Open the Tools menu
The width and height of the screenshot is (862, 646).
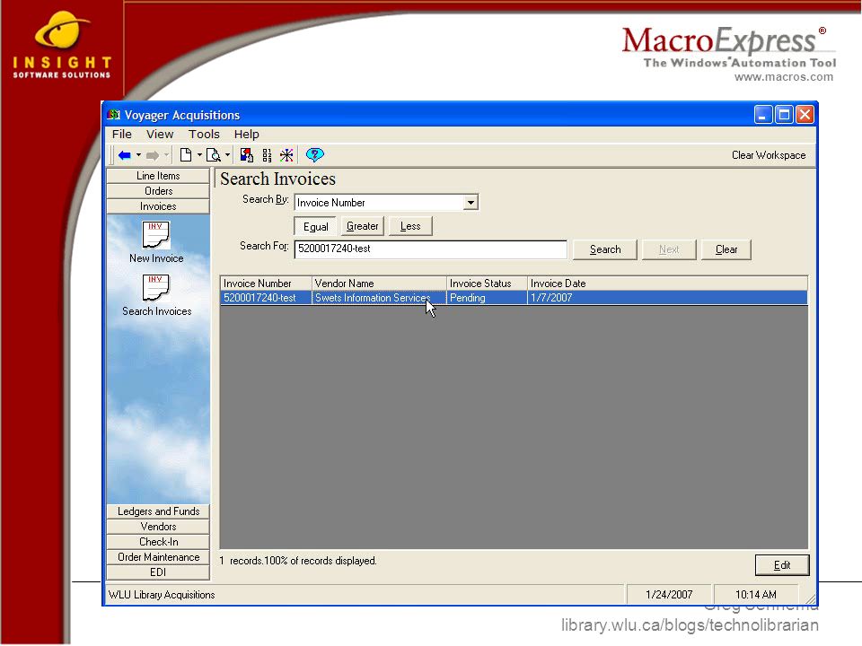click(204, 134)
